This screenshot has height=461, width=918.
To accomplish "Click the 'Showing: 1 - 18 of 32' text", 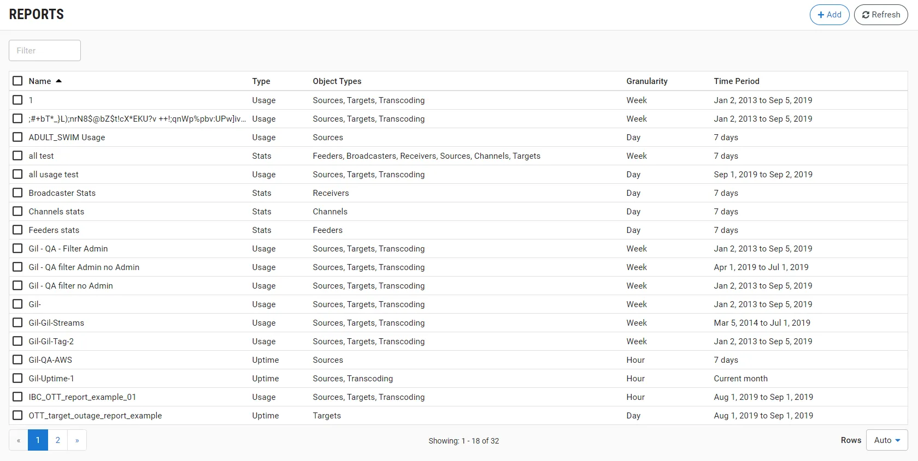I will [463, 441].
